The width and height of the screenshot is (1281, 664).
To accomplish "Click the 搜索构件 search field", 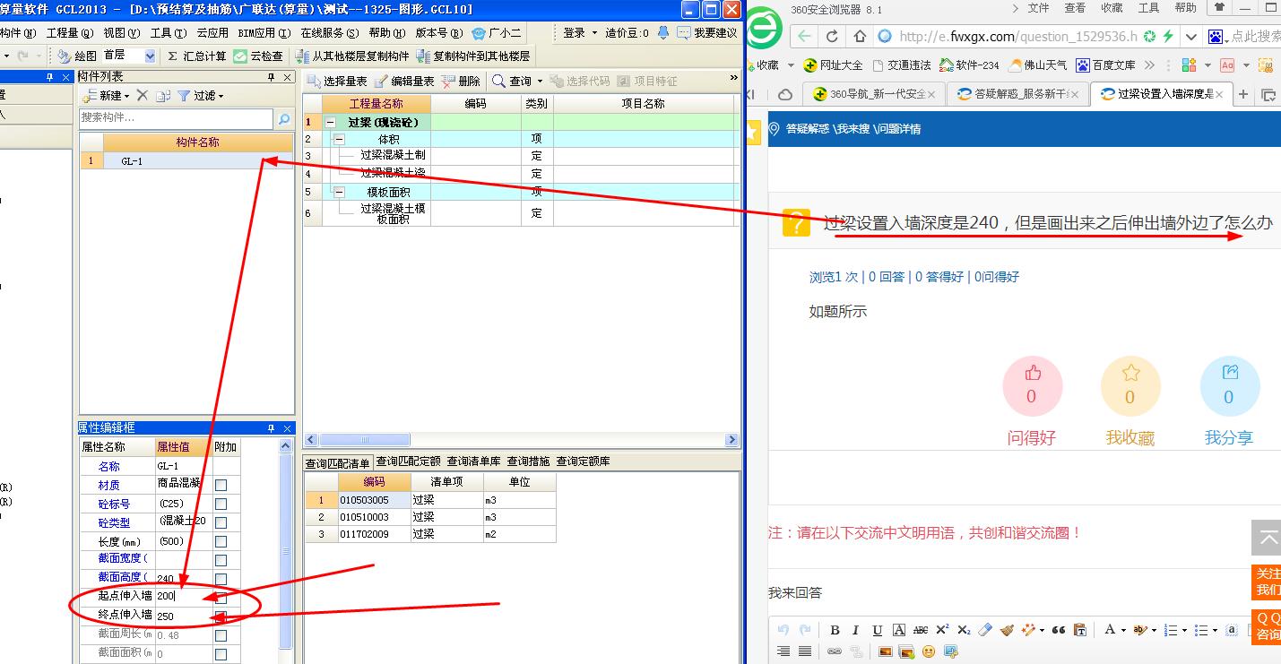I will pos(176,118).
